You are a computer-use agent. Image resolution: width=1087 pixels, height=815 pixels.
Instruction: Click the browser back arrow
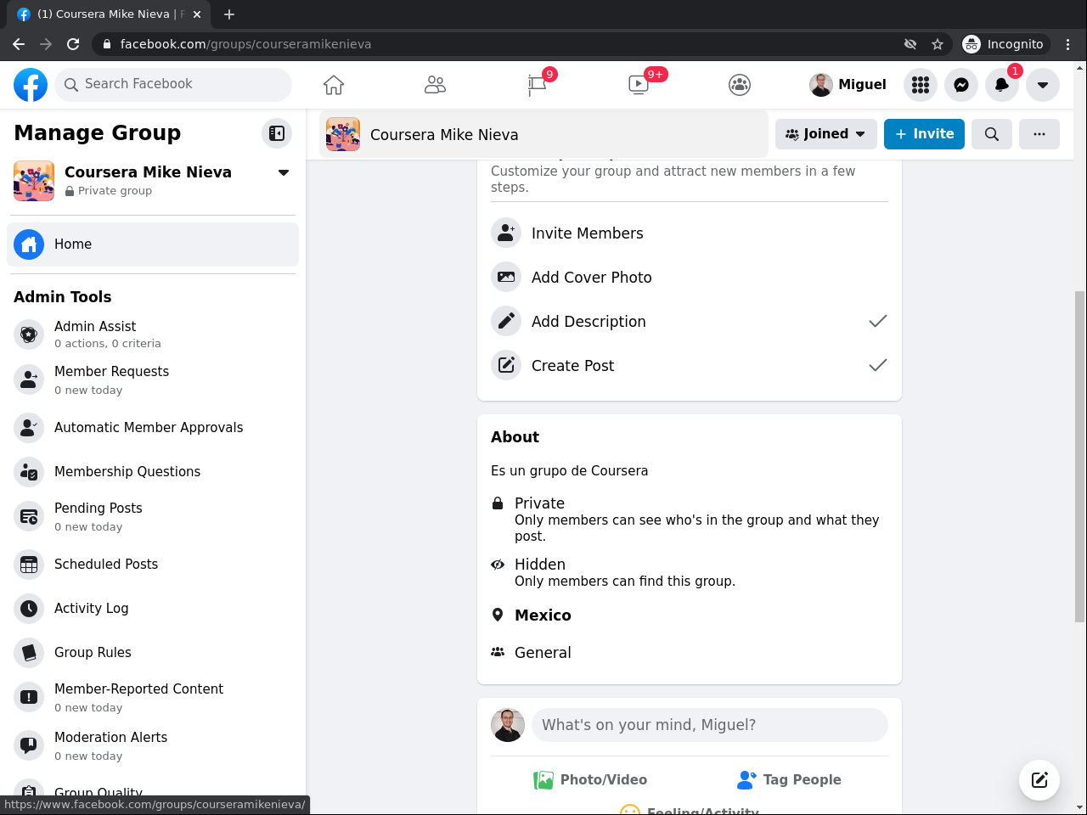[x=19, y=44]
